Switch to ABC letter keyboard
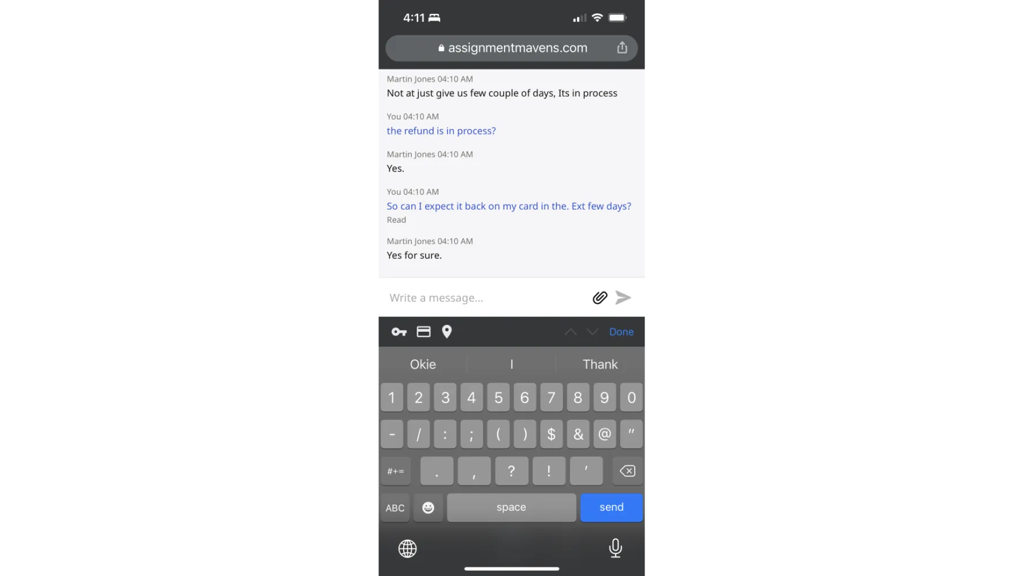 point(395,507)
